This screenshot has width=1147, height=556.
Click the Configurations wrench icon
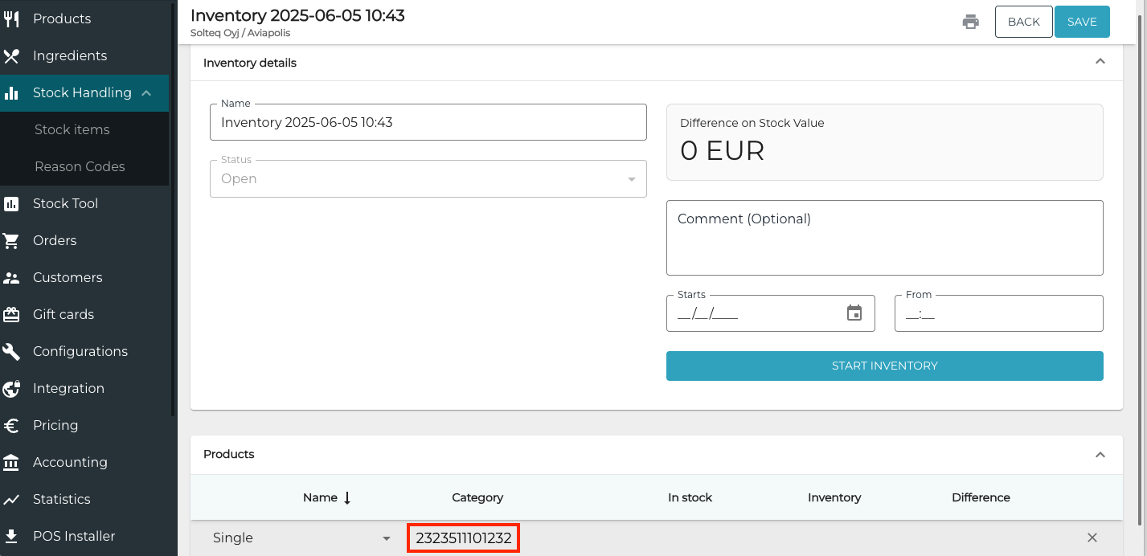(x=11, y=351)
